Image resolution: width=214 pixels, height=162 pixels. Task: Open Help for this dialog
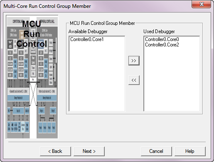(190, 151)
